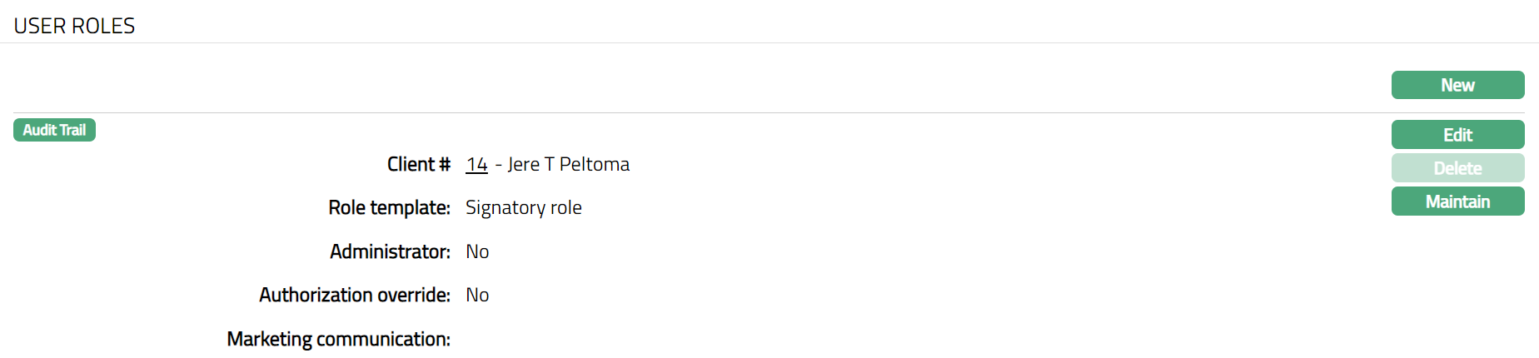Screen dimensions: 1539x358
Task: Click the Authorization override label
Action: coord(354,295)
